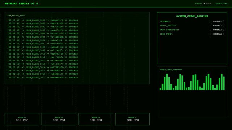Select log row PUSH_BLOCK_1015

[x=43, y=71]
